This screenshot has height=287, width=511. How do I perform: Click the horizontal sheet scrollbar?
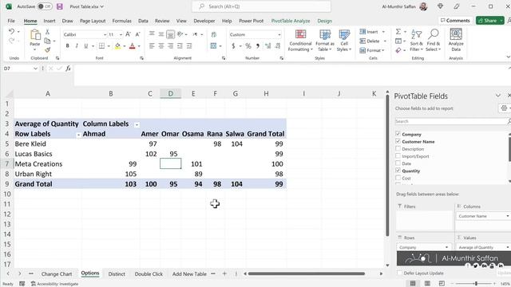click(306, 273)
